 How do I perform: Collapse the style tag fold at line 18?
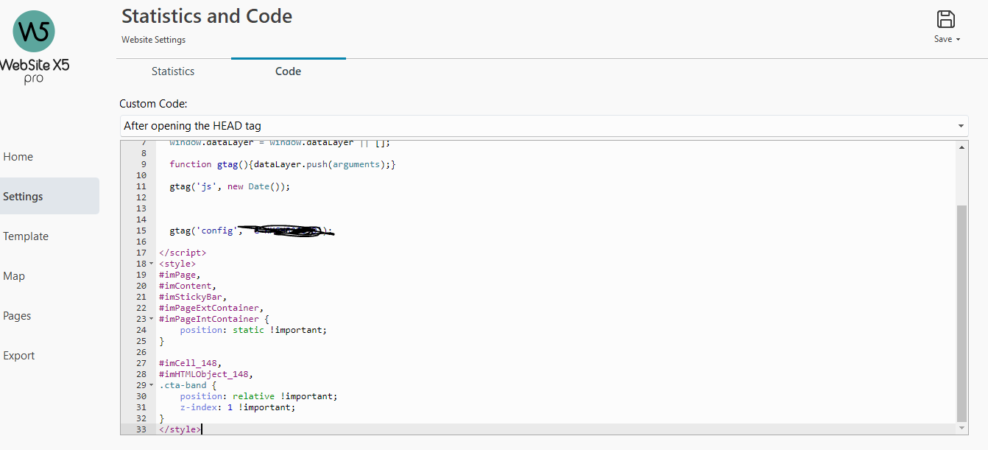pos(152,264)
